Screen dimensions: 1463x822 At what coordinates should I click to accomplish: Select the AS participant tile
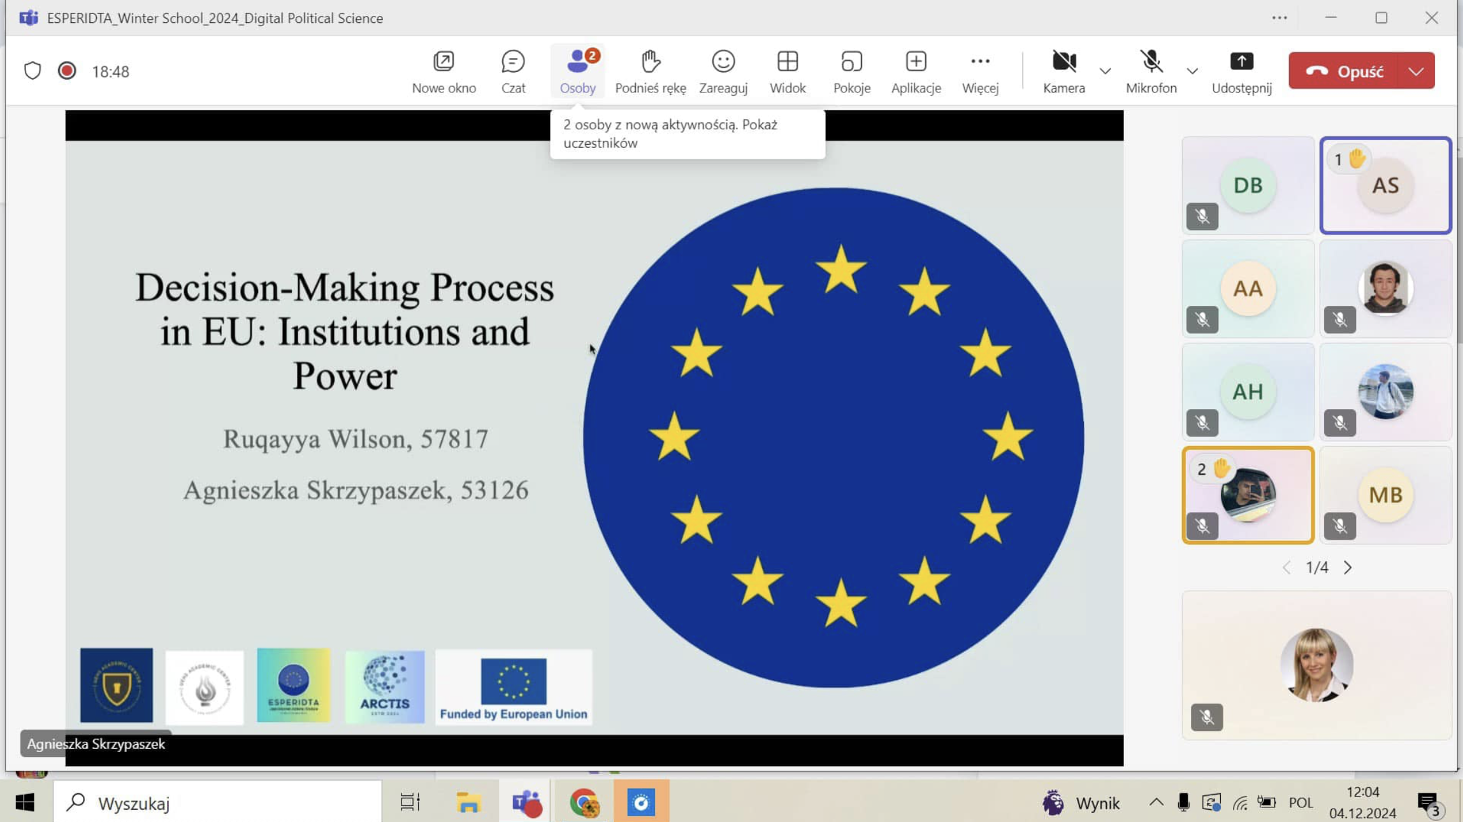[x=1385, y=186]
